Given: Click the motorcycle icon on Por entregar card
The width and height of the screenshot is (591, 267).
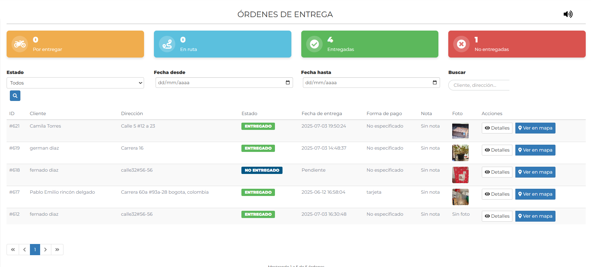Looking at the screenshot, I should [20, 44].
